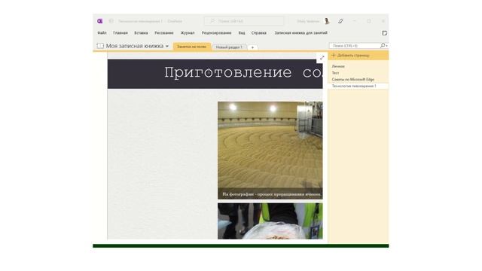This screenshot has width=482, height=271.
Task: Open the Записная книжка для занятий tab
Action: (x=300, y=33)
